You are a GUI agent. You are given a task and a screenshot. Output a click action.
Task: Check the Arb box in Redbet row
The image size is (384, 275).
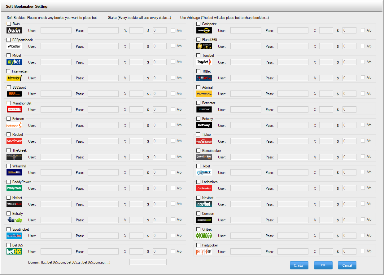click(173, 141)
